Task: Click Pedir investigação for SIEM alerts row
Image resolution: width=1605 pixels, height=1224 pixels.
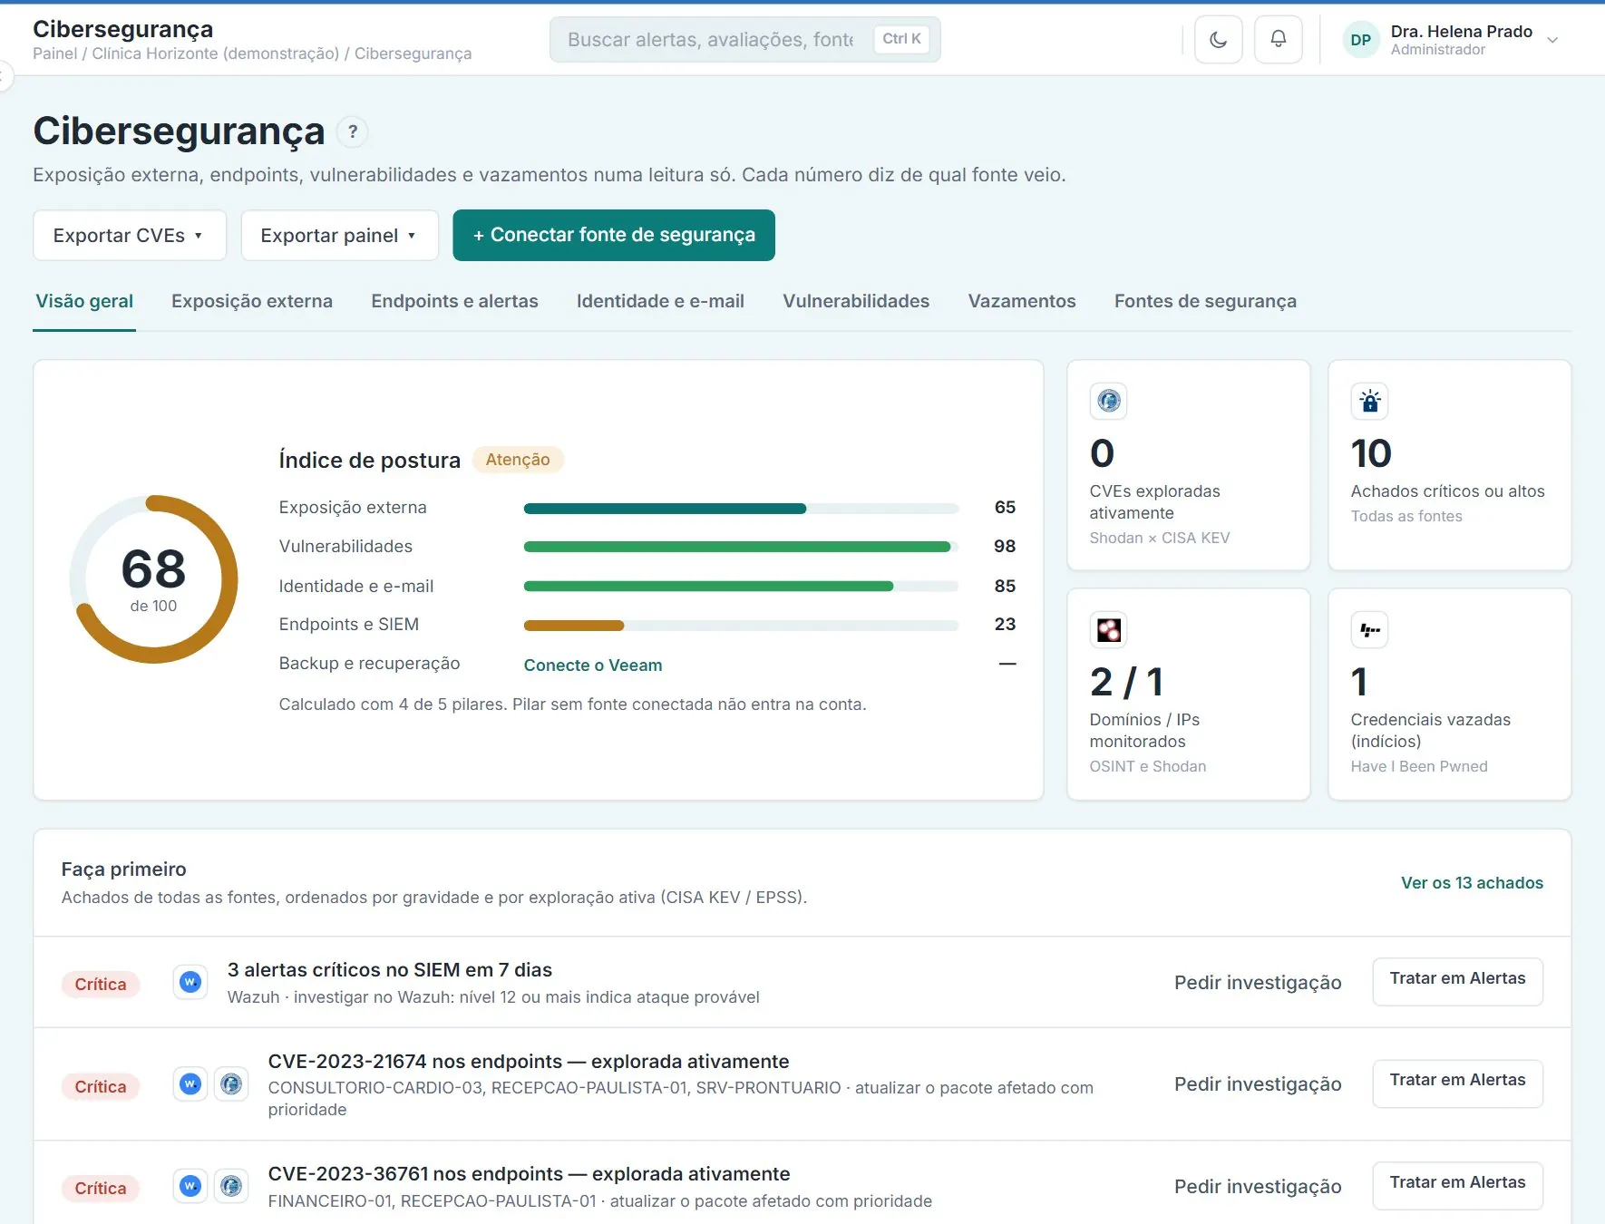Action: tap(1258, 983)
